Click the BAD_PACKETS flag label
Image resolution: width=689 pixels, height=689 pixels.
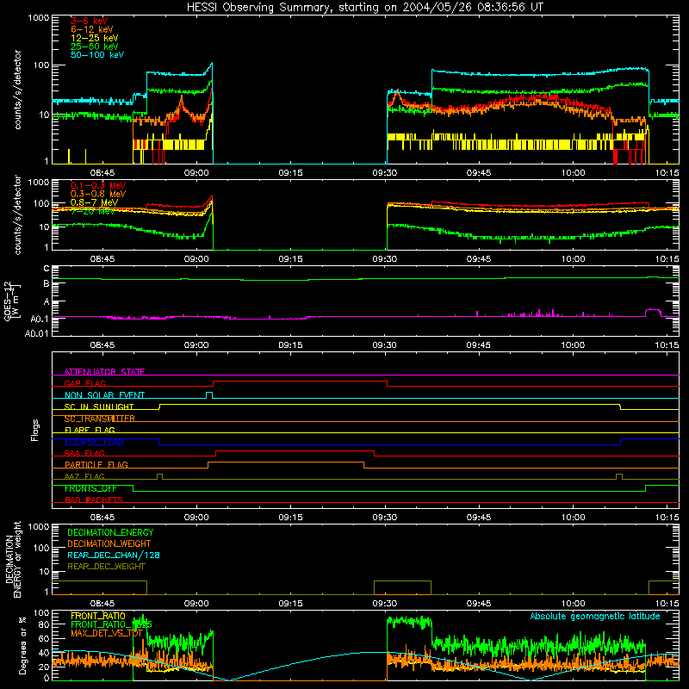[x=93, y=500]
